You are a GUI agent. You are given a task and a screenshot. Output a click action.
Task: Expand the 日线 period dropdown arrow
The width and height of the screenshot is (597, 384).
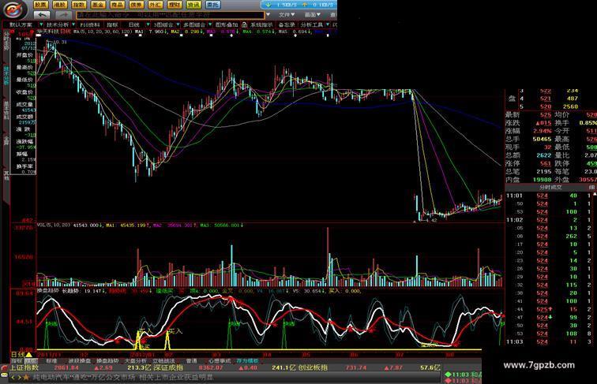pos(148,24)
